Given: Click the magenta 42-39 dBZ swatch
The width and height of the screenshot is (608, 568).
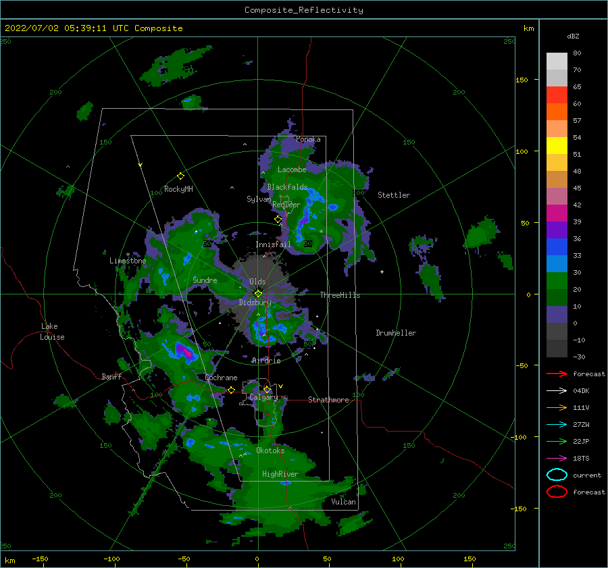Looking at the screenshot, I should click(557, 213).
